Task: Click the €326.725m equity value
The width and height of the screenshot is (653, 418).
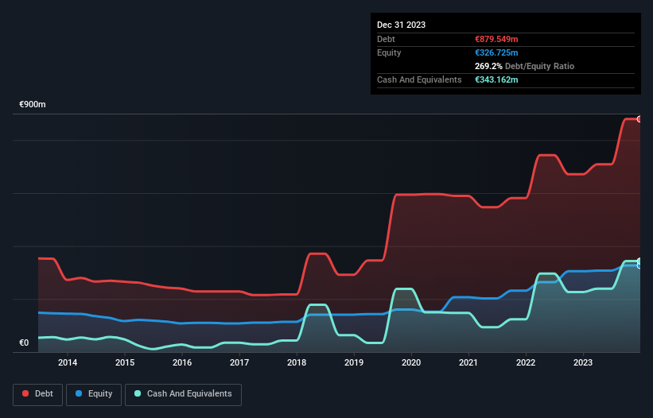Action: pyautogui.click(x=496, y=52)
